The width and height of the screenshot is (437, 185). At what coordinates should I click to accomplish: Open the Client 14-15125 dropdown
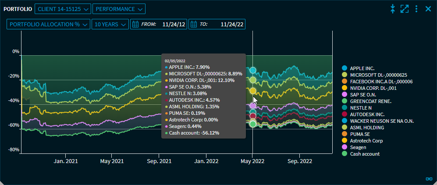[x=62, y=9]
